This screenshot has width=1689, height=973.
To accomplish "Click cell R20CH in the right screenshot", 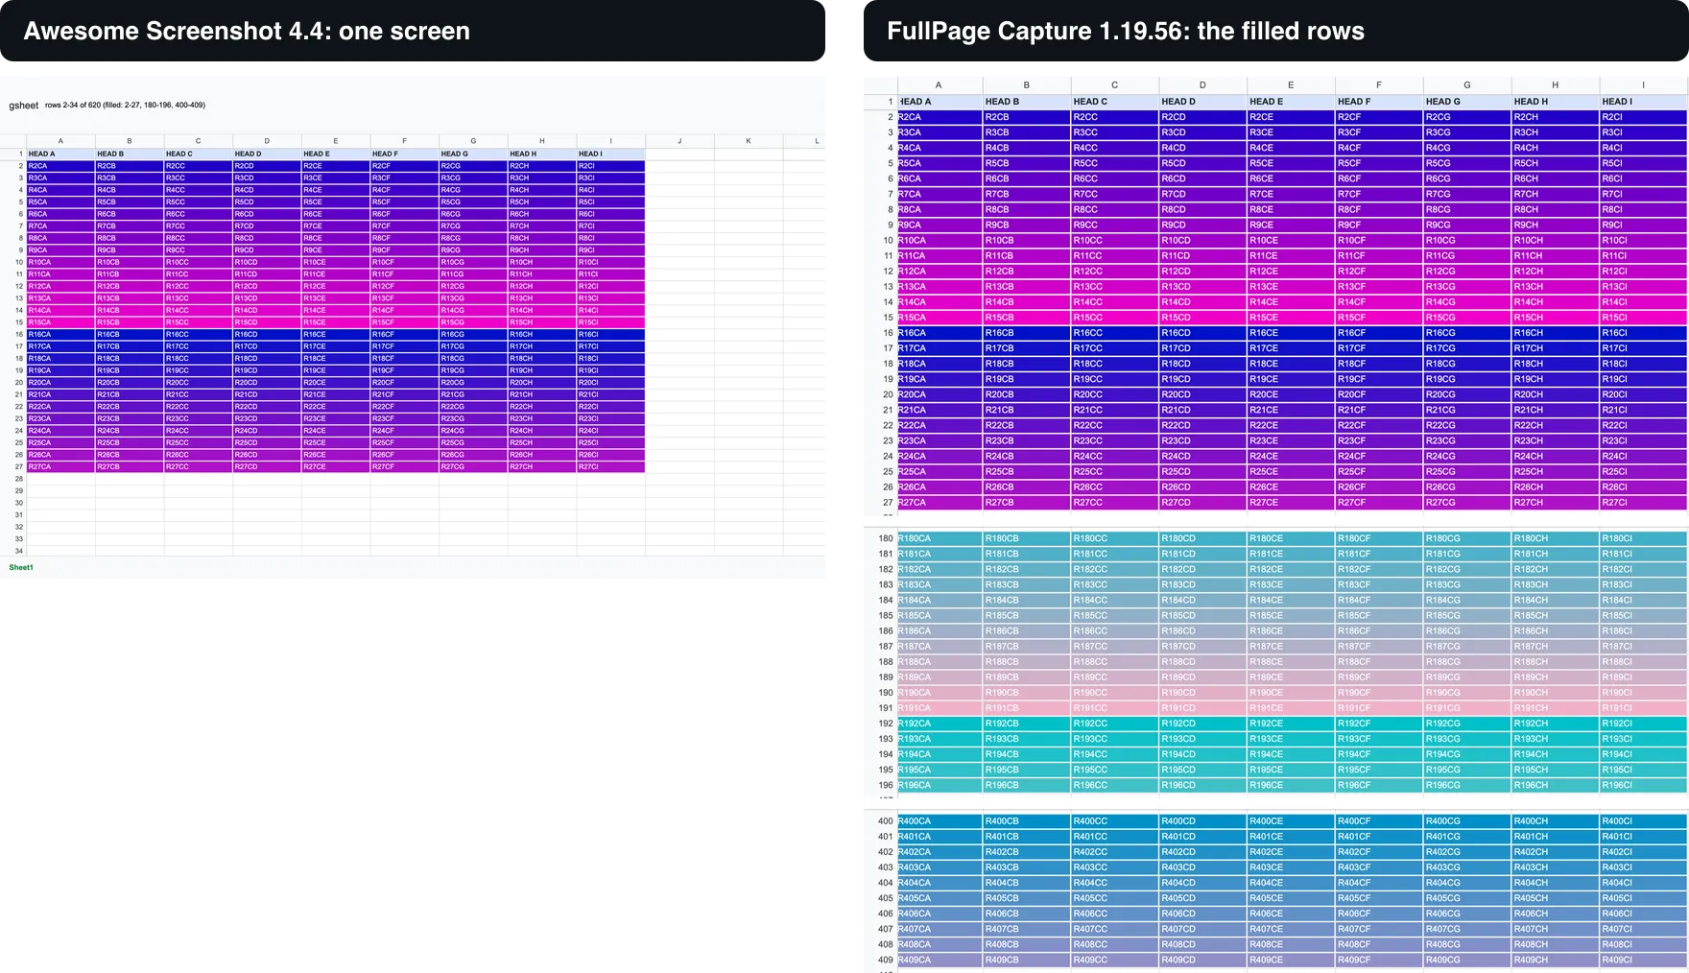I will point(1555,394).
